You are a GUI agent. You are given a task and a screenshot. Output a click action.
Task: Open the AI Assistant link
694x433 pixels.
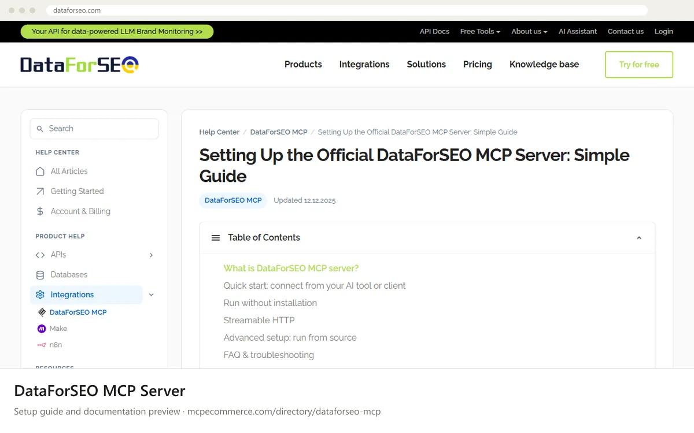pos(578,32)
